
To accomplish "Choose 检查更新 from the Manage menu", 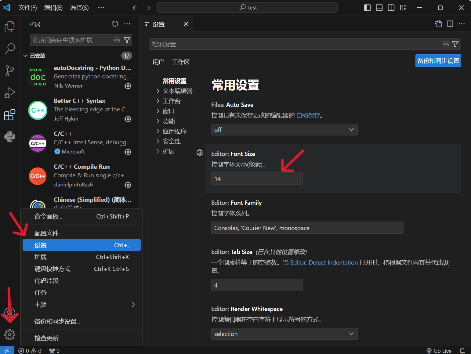I will click(82, 338).
